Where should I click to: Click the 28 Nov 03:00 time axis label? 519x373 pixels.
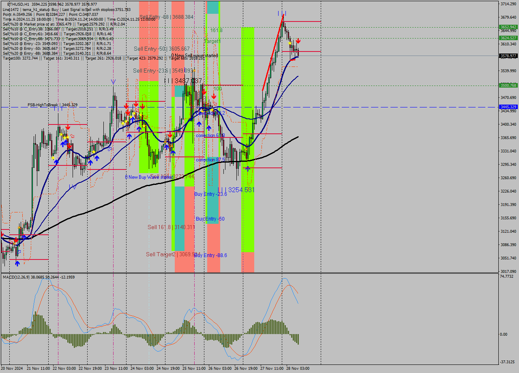pos(298,368)
